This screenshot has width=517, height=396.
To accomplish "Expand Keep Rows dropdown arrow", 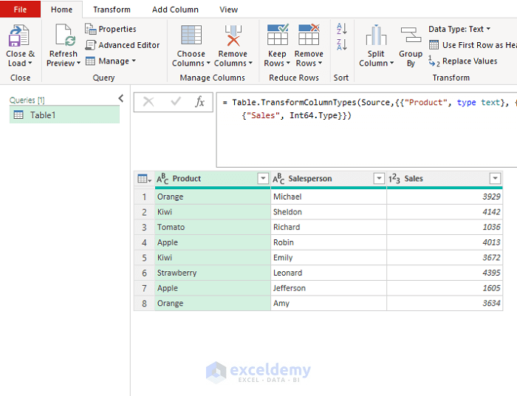I will (x=288, y=63).
